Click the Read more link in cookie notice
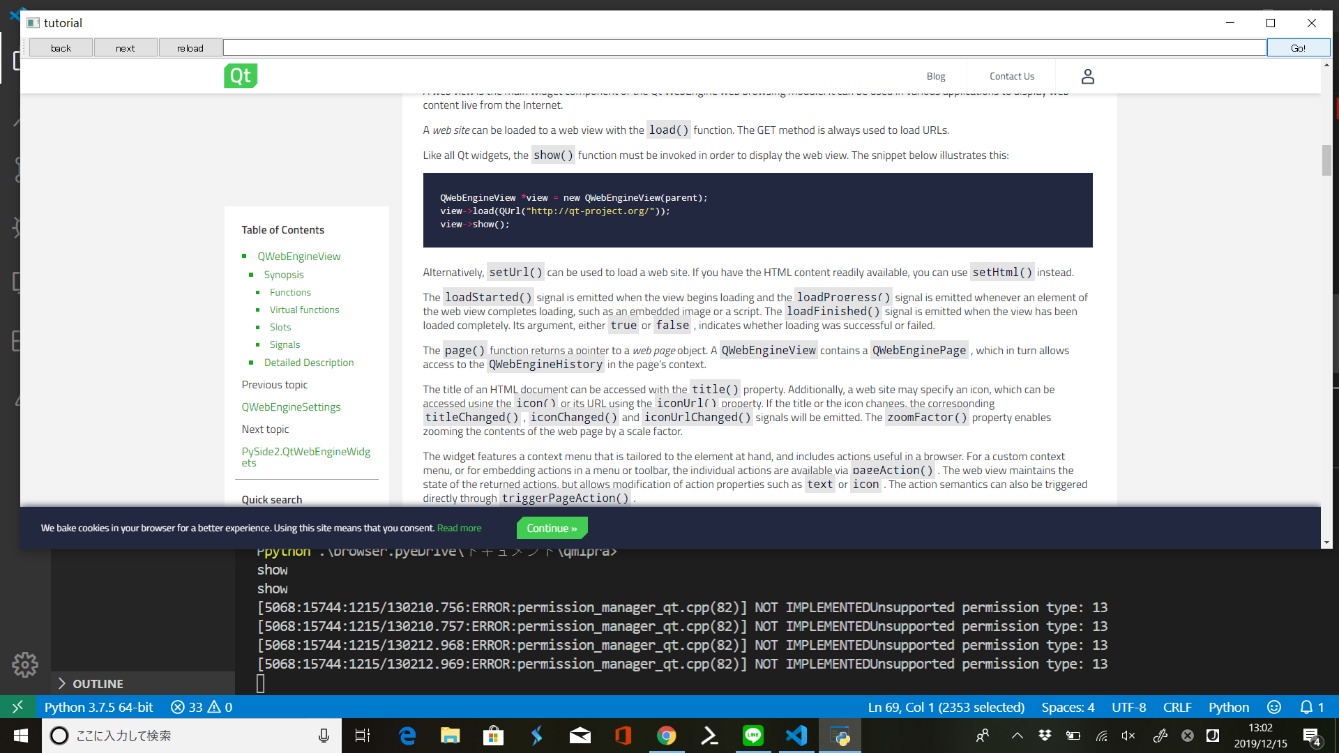This screenshot has width=1339, height=753. point(459,528)
